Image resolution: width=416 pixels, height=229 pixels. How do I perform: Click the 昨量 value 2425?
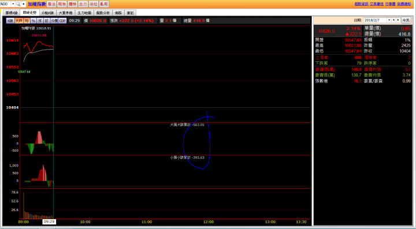(x=406, y=46)
